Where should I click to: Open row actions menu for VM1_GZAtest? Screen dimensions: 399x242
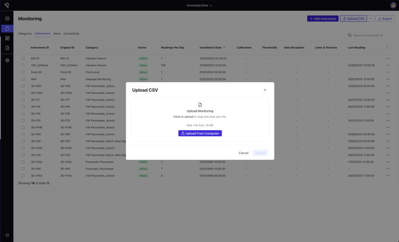tap(388, 65)
